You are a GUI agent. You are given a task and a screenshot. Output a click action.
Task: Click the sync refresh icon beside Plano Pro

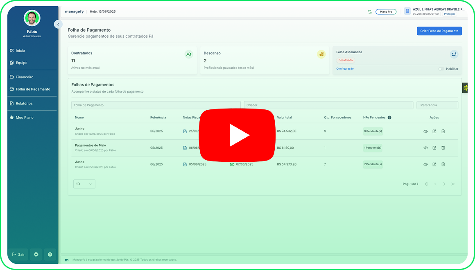(x=370, y=12)
